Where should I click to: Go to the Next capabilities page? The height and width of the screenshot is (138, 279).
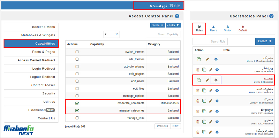175,126
